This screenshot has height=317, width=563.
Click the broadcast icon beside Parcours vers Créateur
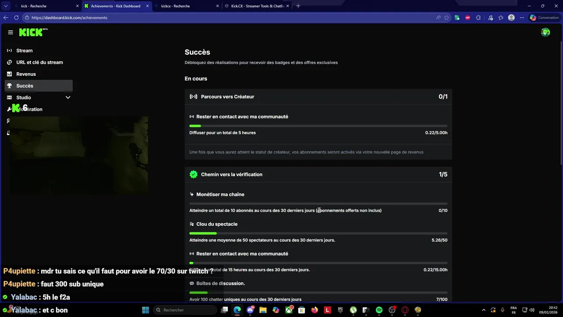pos(194,96)
